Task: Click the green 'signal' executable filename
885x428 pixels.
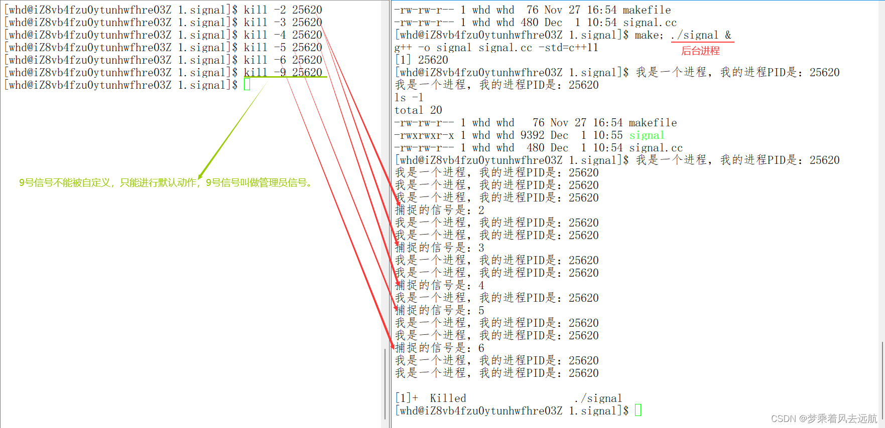Action: (647, 135)
